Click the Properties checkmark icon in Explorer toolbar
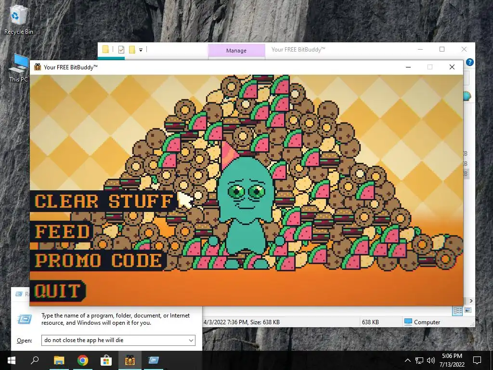The image size is (493, 370). (x=121, y=50)
